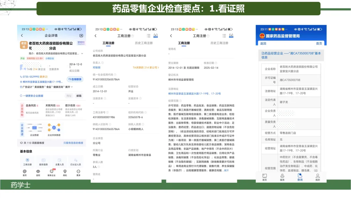Tap save-download icon on third phone's header
The image size is (351, 198).
[x=231, y=35]
